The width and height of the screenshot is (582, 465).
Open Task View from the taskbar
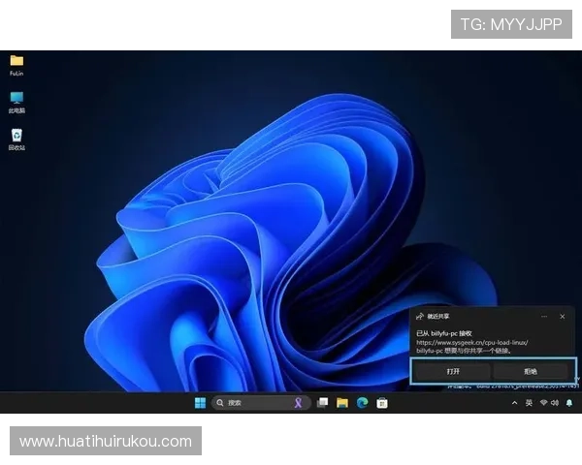(x=322, y=403)
